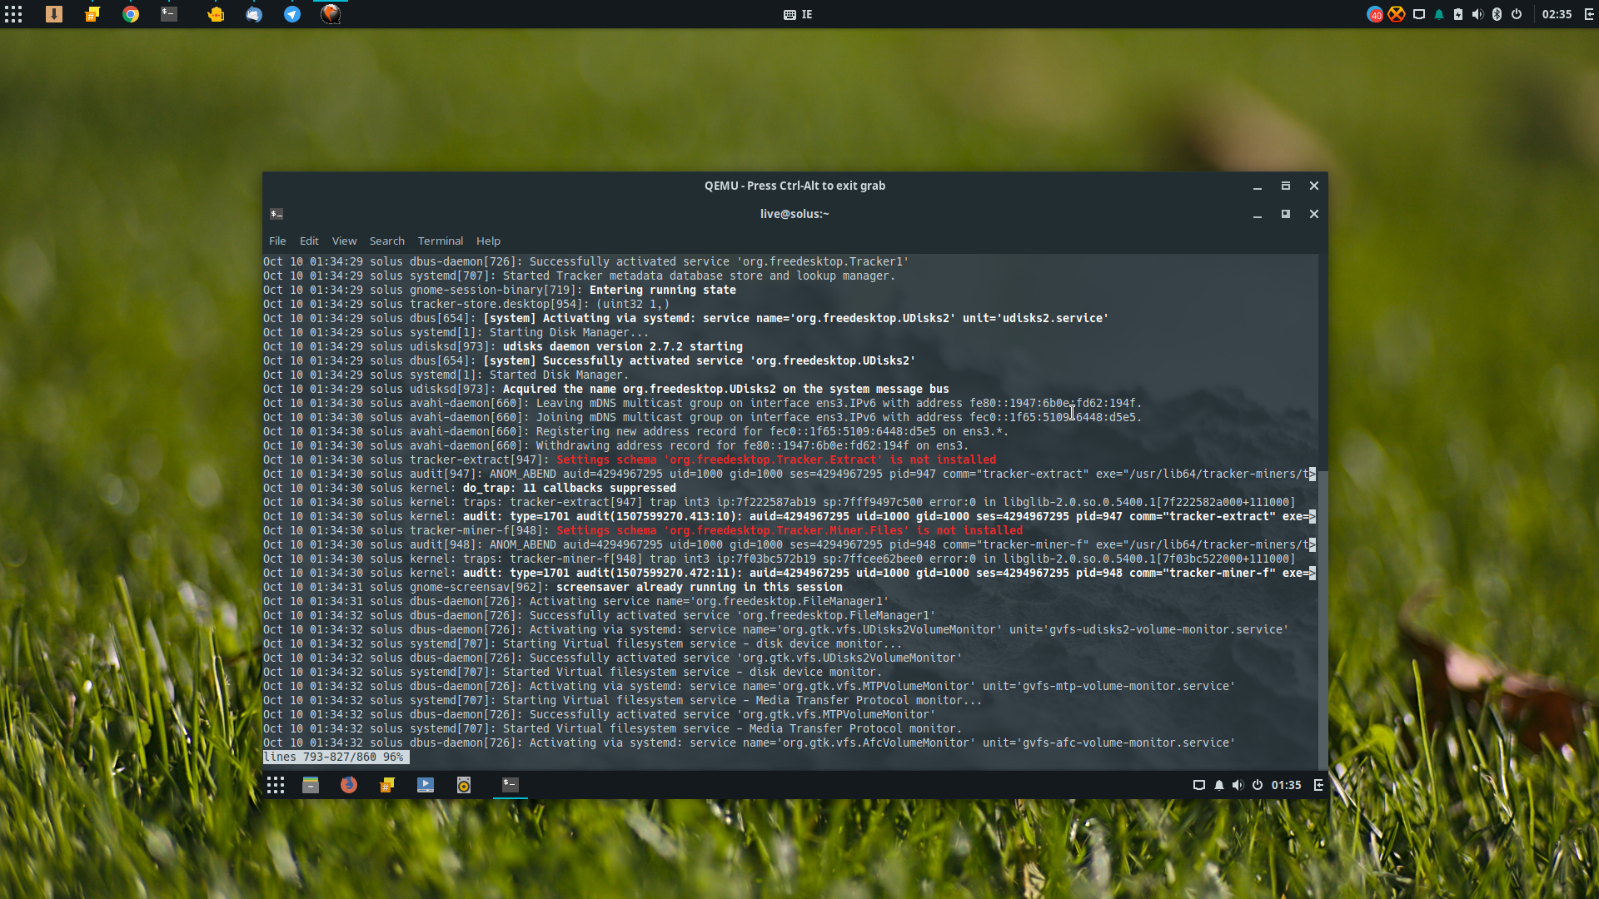Screen dimensions: 1599x899
Task: Minimize the live@solus terminal window
Action: click(x=1258, y=214)
